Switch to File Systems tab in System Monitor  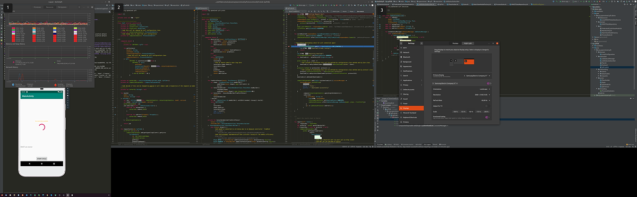[x=62, y=7]
